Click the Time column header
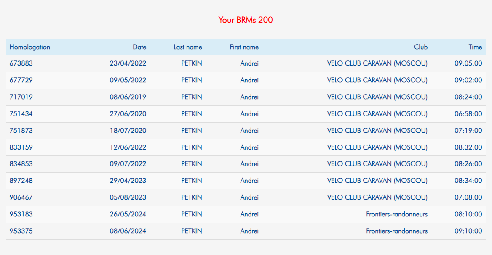The height and width of the screenshot is (255, 492). tap(475, 47)
